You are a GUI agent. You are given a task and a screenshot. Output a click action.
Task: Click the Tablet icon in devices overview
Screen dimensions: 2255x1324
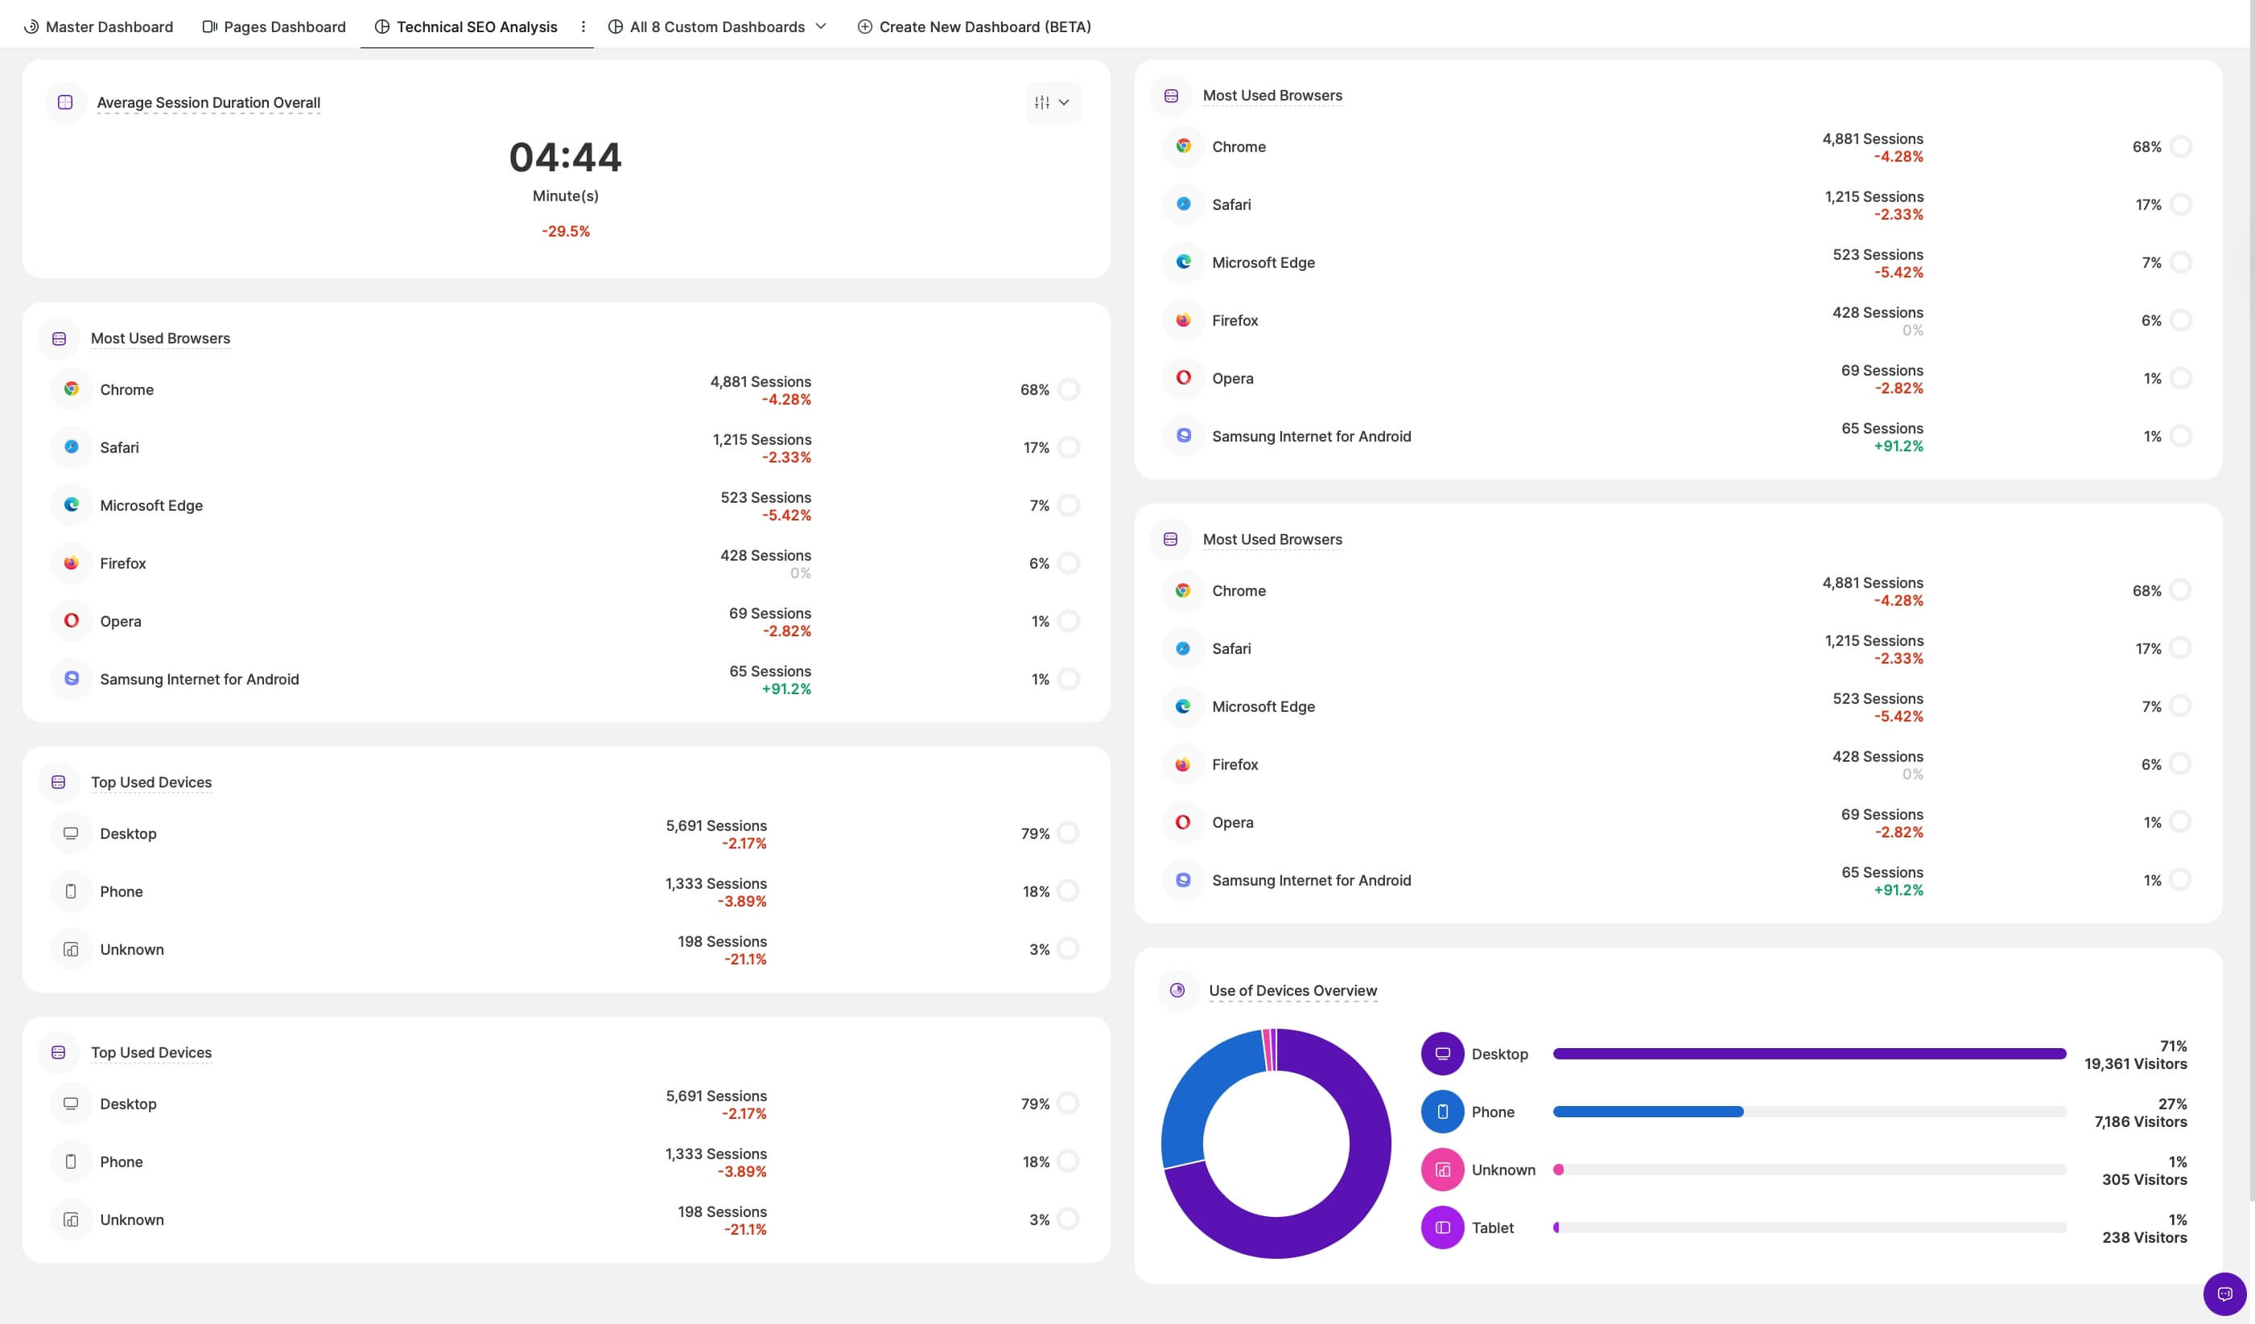(1441, 1227)
